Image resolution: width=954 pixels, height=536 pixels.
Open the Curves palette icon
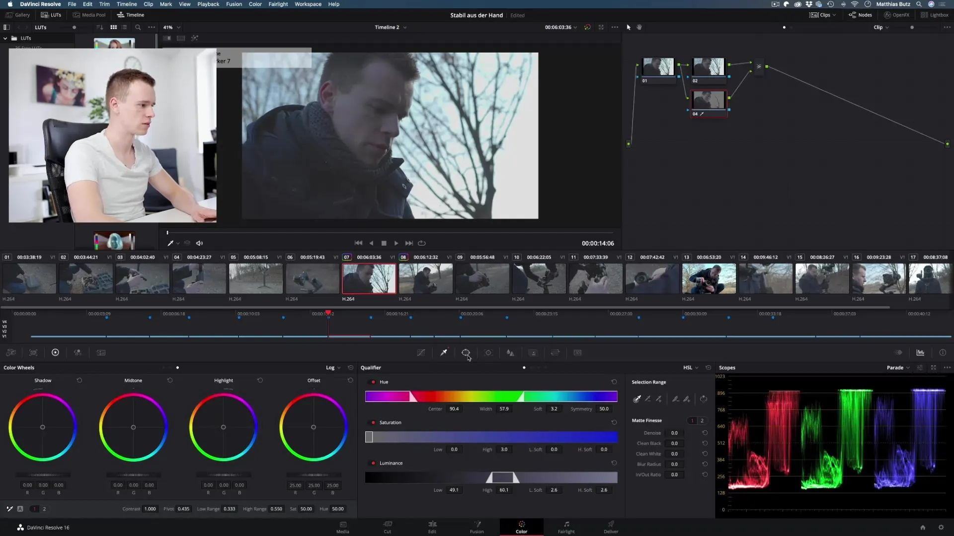point(421,353)
